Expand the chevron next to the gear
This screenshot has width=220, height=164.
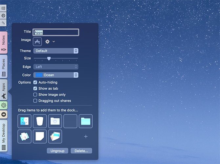click(x=54, y=41)
